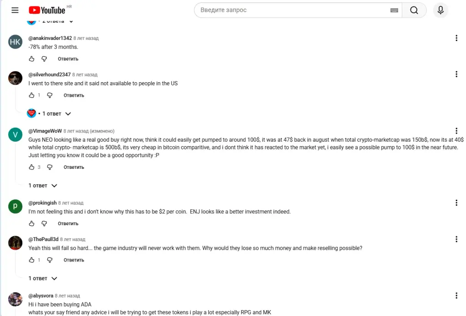Viewport: 466px width, 316px height.
Task: Like the @VimageWoW comment about NEO
Action: tap(32, 167)
